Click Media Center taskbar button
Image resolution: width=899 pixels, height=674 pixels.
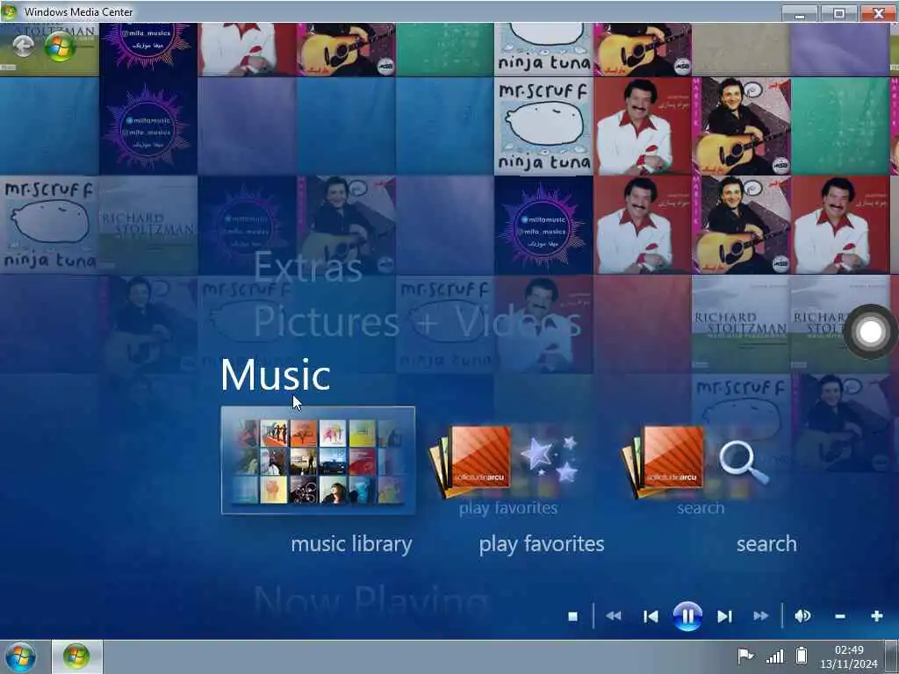click(x=77, y=656)
